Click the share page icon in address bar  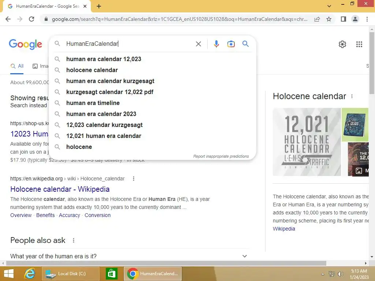click(x=317, y=19)
